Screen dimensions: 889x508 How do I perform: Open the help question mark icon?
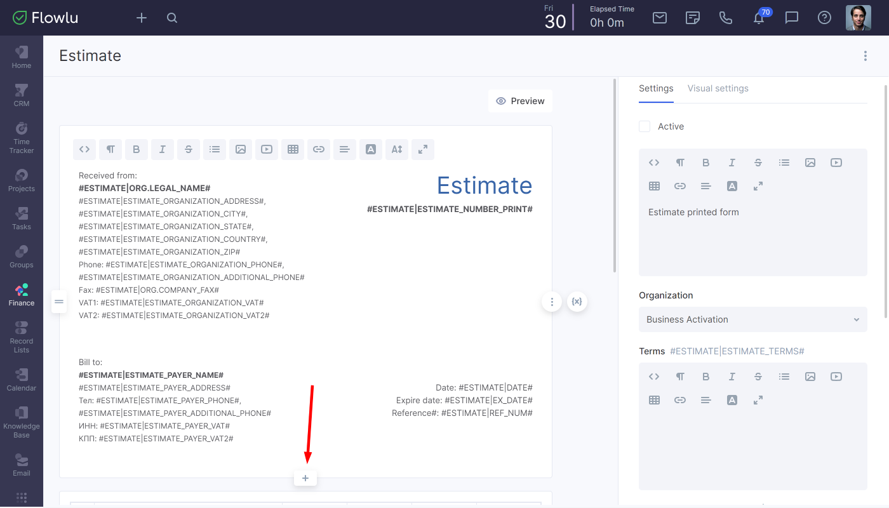coord(824,18)
